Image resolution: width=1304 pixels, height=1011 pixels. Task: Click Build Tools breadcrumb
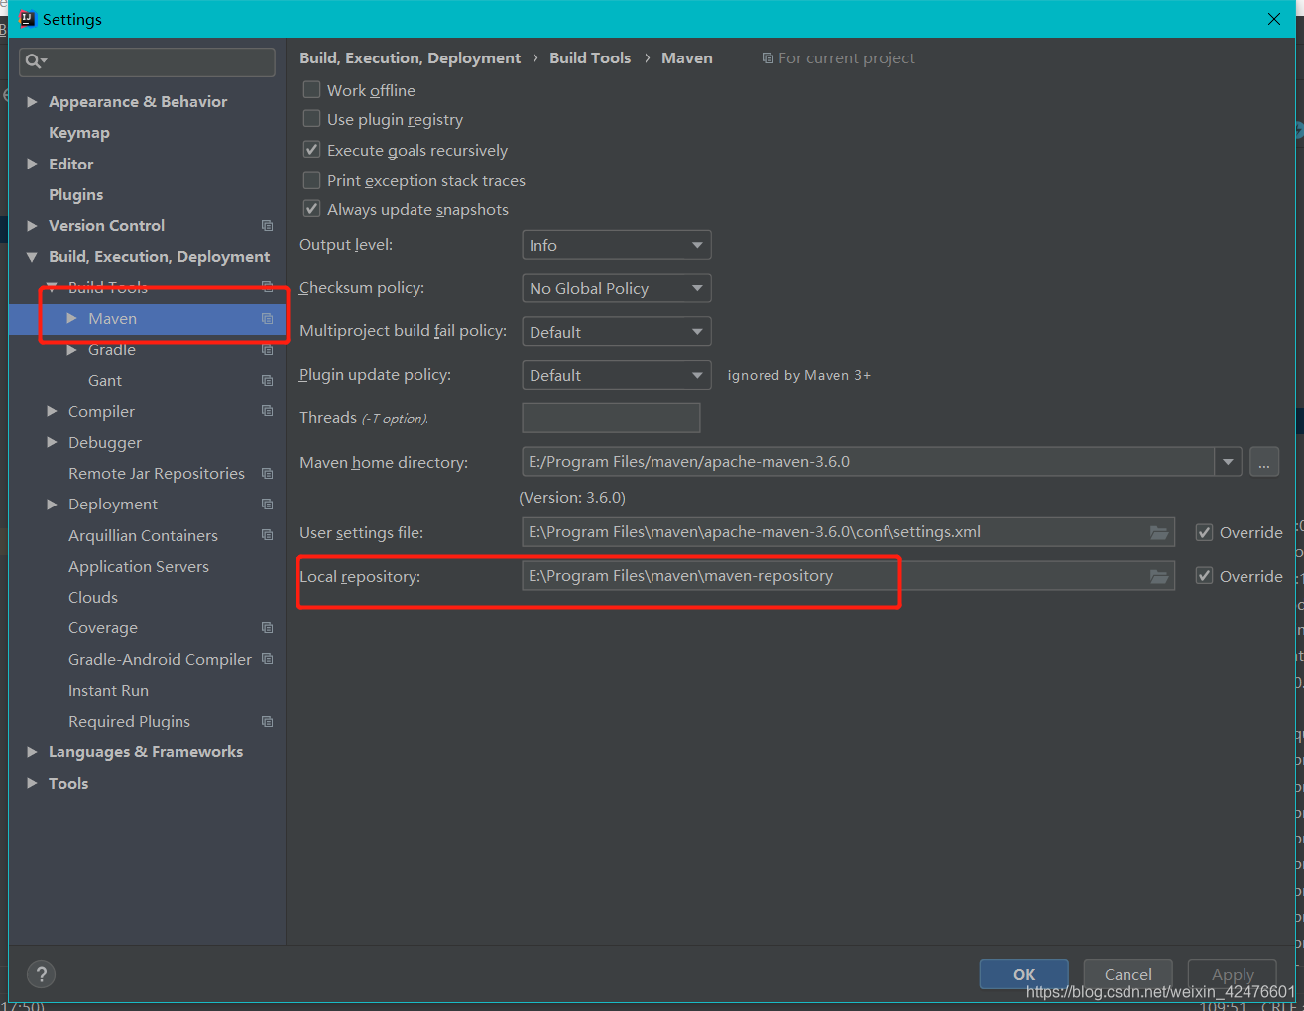[590, 58]
